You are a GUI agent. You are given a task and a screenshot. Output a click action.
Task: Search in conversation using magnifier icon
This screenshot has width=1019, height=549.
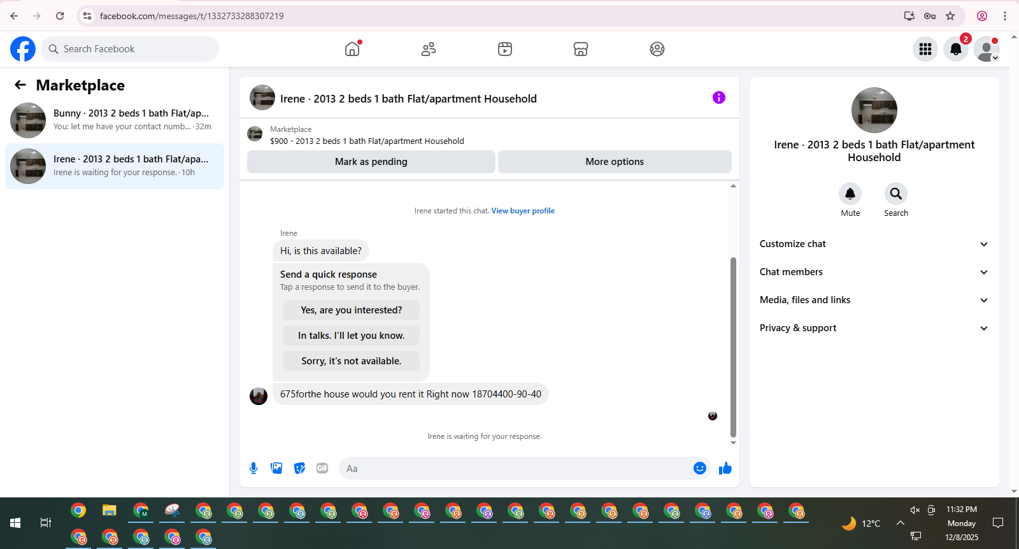896,194
